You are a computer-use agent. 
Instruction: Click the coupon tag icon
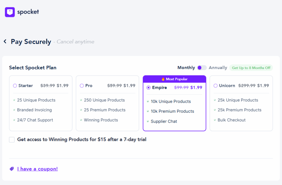click(x=11, y=169)
